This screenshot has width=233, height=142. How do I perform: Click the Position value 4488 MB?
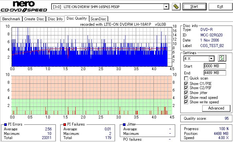point(221,134)
